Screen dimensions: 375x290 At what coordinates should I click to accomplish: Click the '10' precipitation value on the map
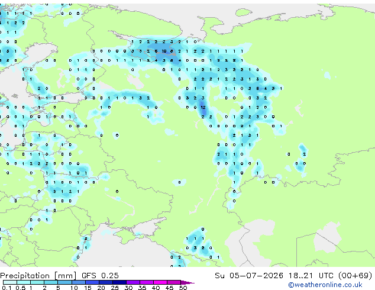(x=164, y=51)
